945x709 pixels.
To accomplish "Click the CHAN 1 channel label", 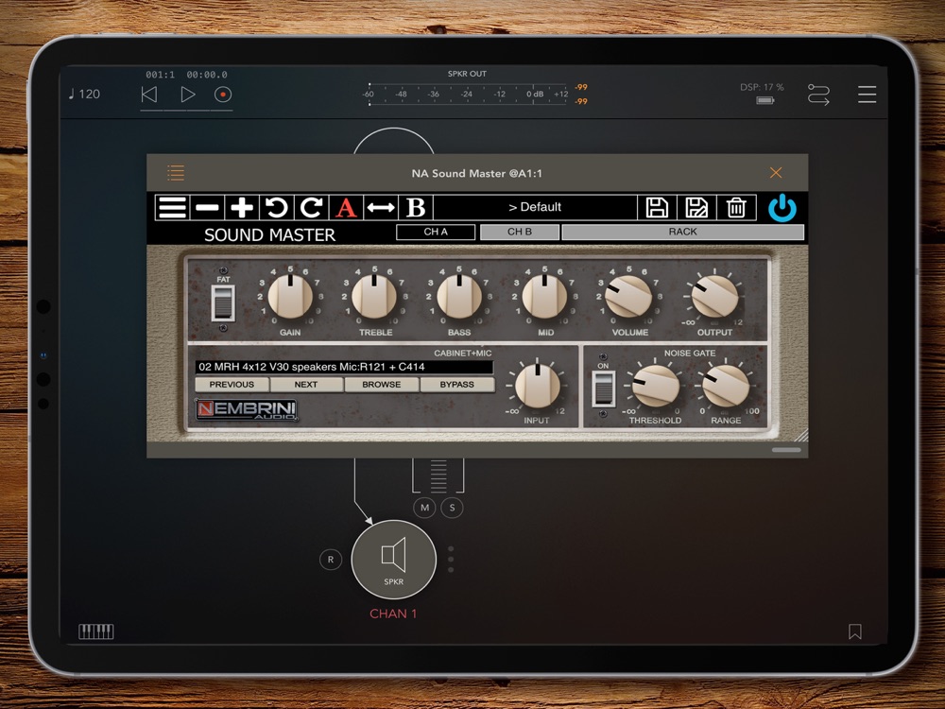I will pos(393,614).
